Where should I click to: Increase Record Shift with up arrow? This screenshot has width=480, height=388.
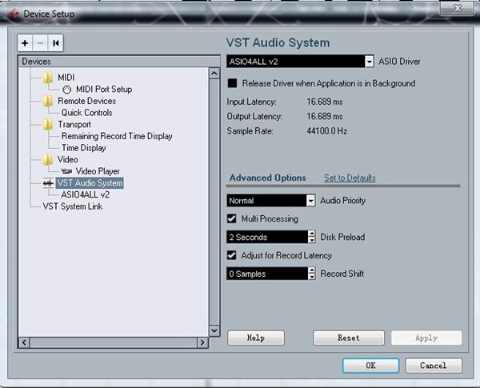(x=311, y=270)
